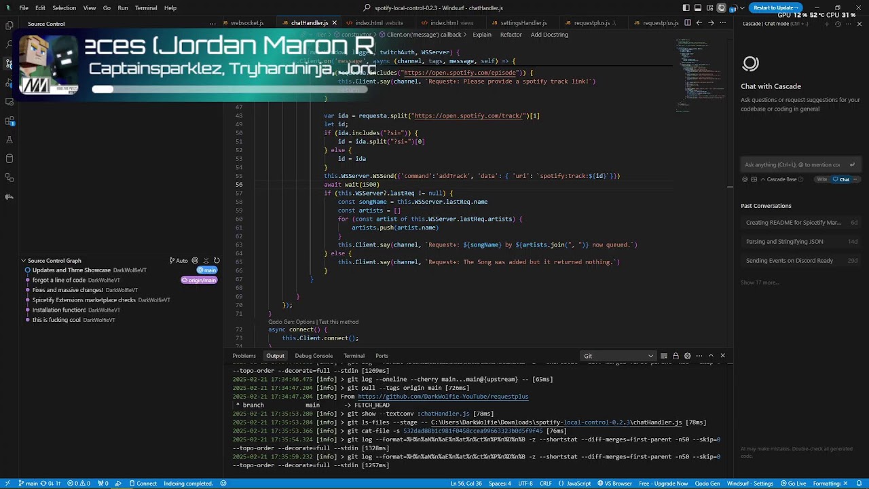Image resolution: width=869 pixels, height=489 pixels.
Task: Change JavaScript language mode in status bar
Action: (x=579, y=484)
